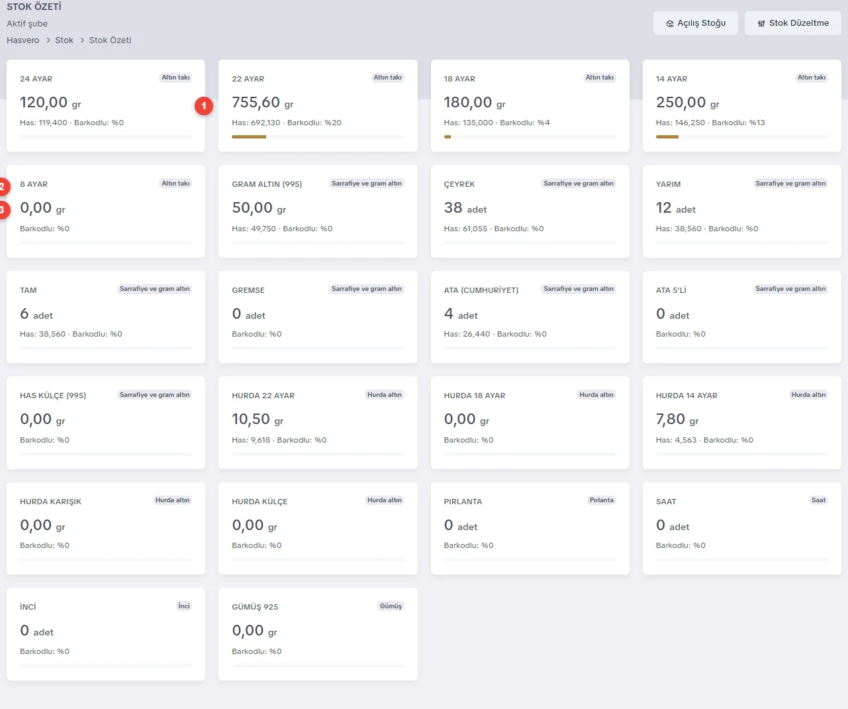Open the GRAM ALTIN (995) card title
The height and width of the screenshot is (709, 848).
pyautogui.click(x=267, y=184)
